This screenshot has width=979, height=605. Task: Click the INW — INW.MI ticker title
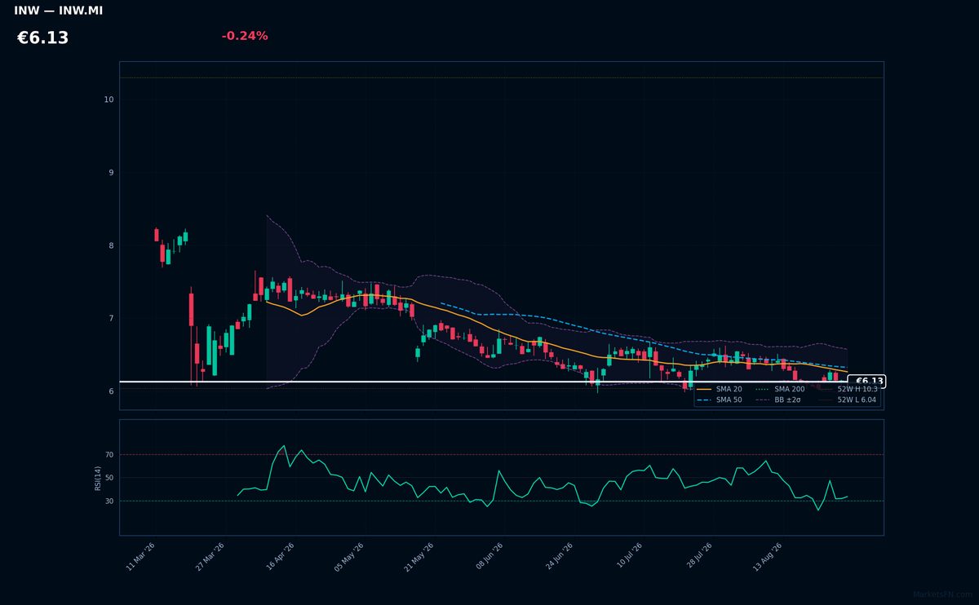click(58, 11)
